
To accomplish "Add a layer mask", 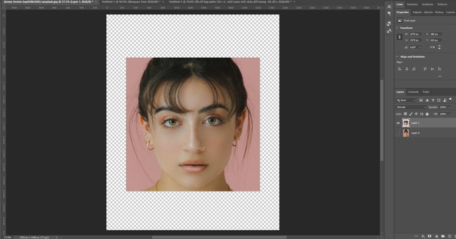I will pos(430,236).
